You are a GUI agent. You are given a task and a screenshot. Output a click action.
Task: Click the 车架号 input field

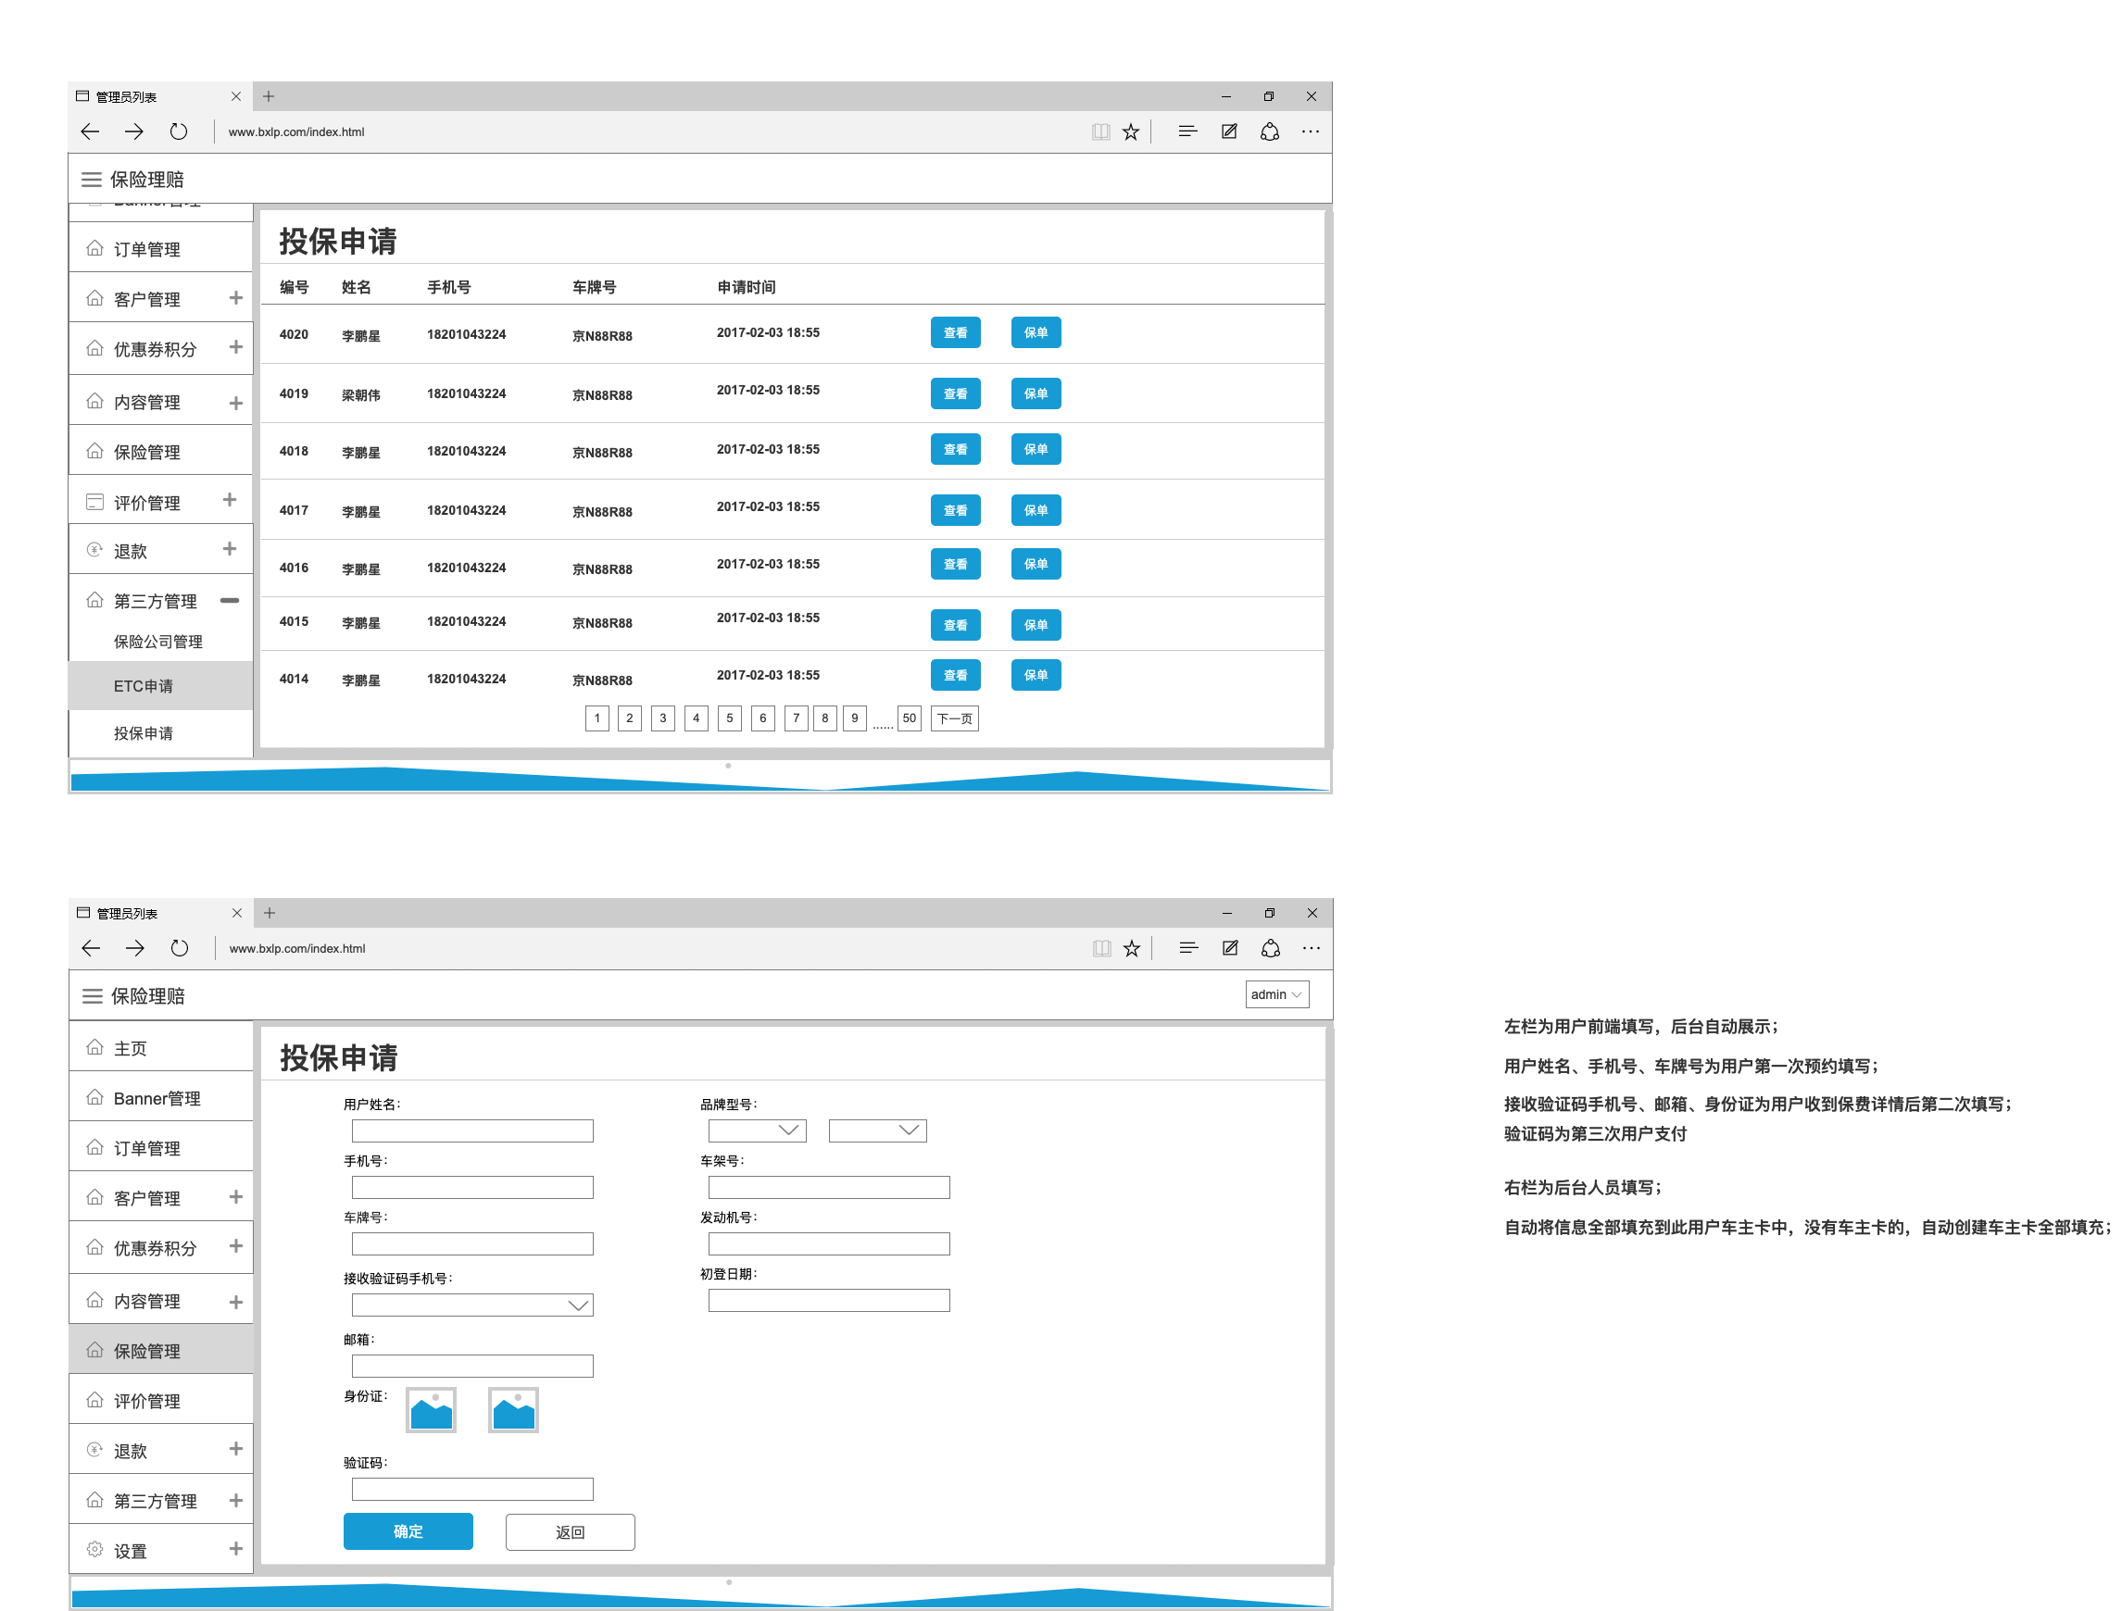[830, 1187]
